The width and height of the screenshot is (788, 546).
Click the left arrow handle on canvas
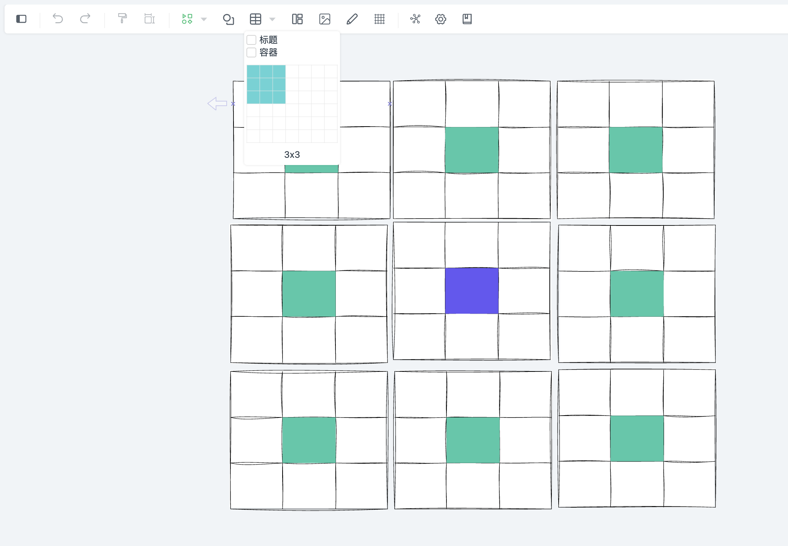click(x=217, y=103)
